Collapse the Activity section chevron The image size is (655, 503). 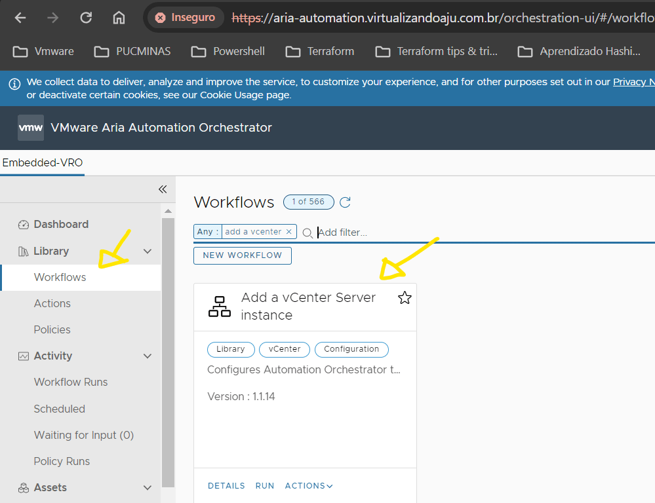148,356
